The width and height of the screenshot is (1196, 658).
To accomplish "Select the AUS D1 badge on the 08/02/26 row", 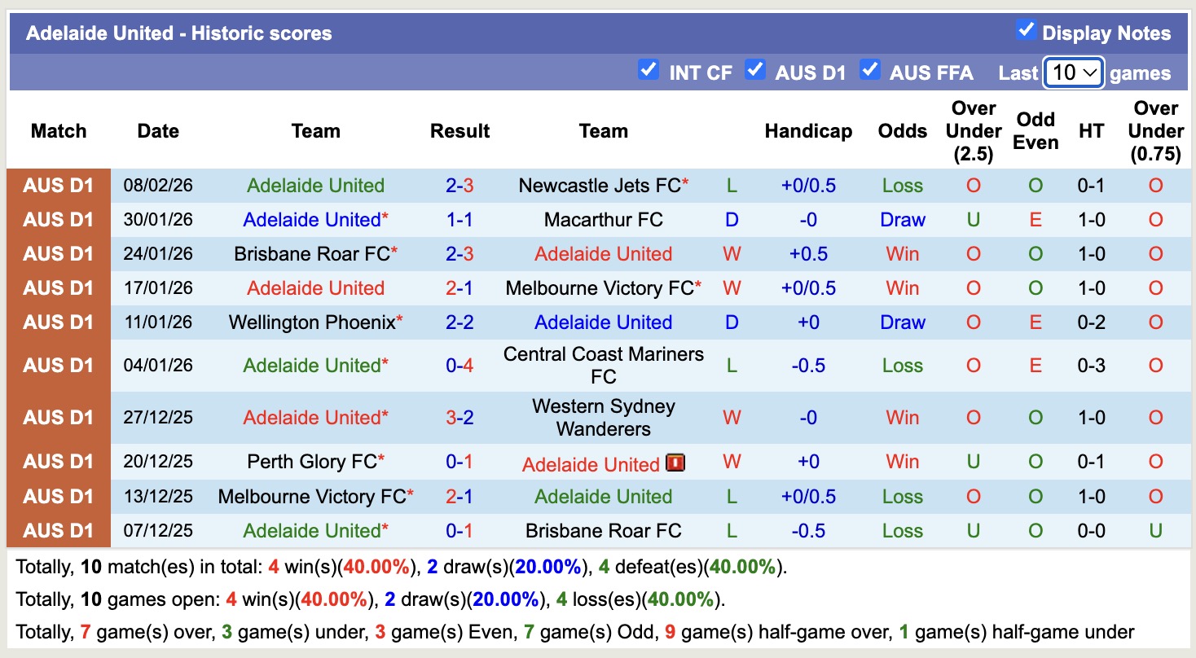I will [58, 185].
